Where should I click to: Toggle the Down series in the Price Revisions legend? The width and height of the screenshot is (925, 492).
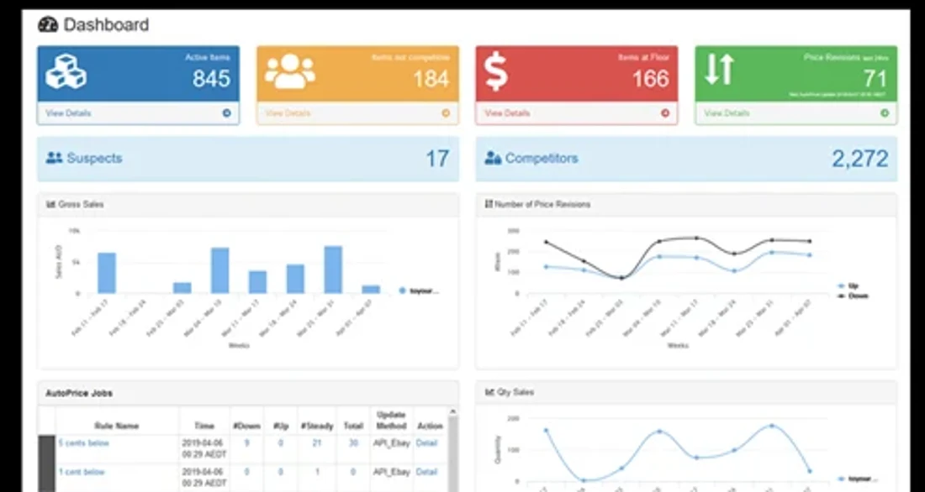(x=853, y=296)
